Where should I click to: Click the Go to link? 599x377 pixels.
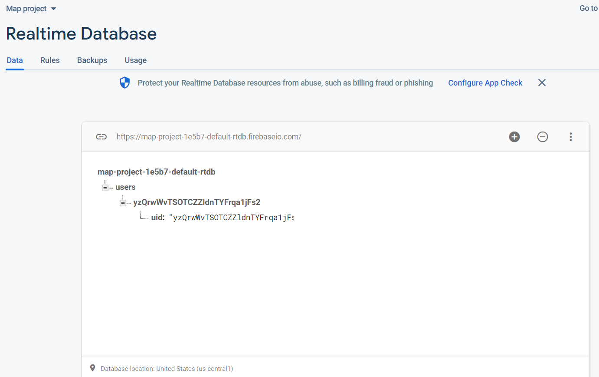589,8
